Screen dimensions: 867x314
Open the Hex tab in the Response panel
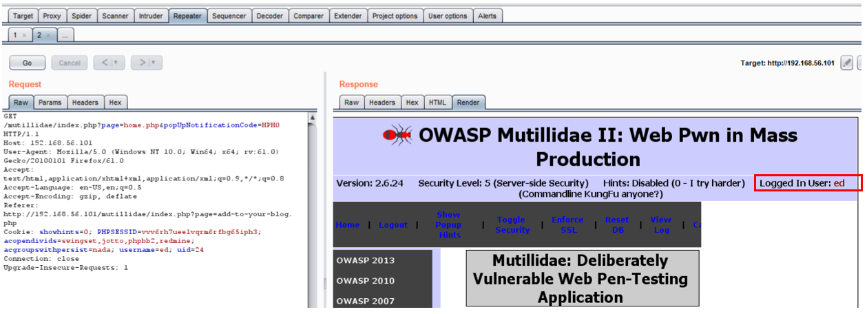coord(412,103)
